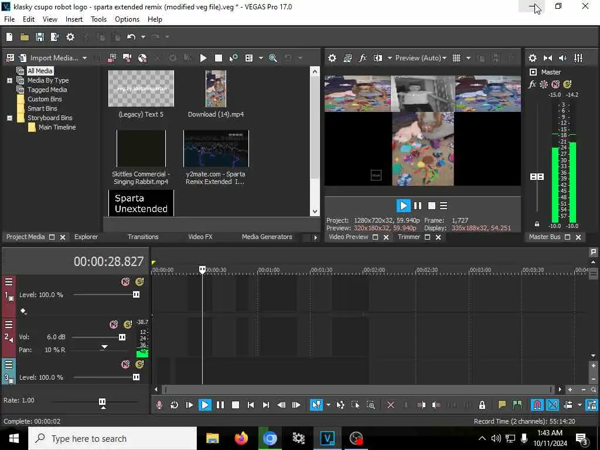Mute video track 1
This screenshot has width=600, height=450.
125,282
